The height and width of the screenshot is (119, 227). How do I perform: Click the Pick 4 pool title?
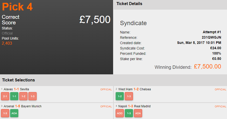click(17, 7)
